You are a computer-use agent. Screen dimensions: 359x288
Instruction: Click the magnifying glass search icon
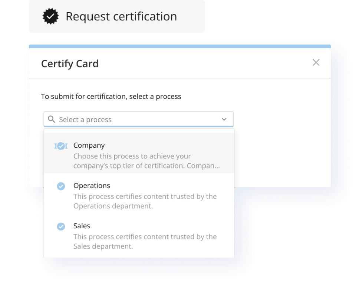52,119
